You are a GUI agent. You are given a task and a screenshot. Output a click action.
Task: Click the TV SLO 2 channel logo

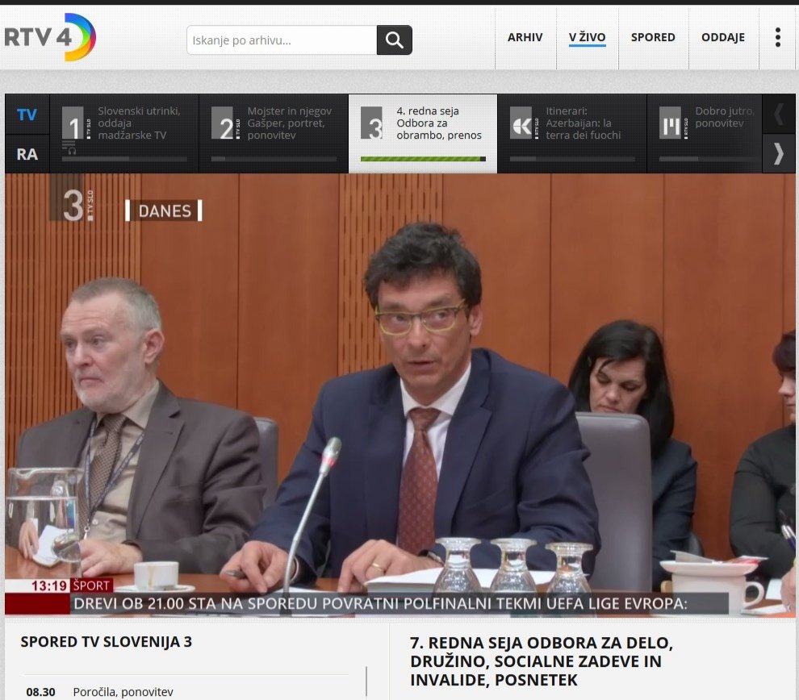pyautogui.click(x=224, y=123)
